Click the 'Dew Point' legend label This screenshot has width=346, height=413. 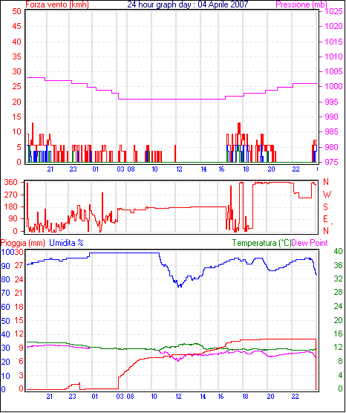(x=310, y=243)
